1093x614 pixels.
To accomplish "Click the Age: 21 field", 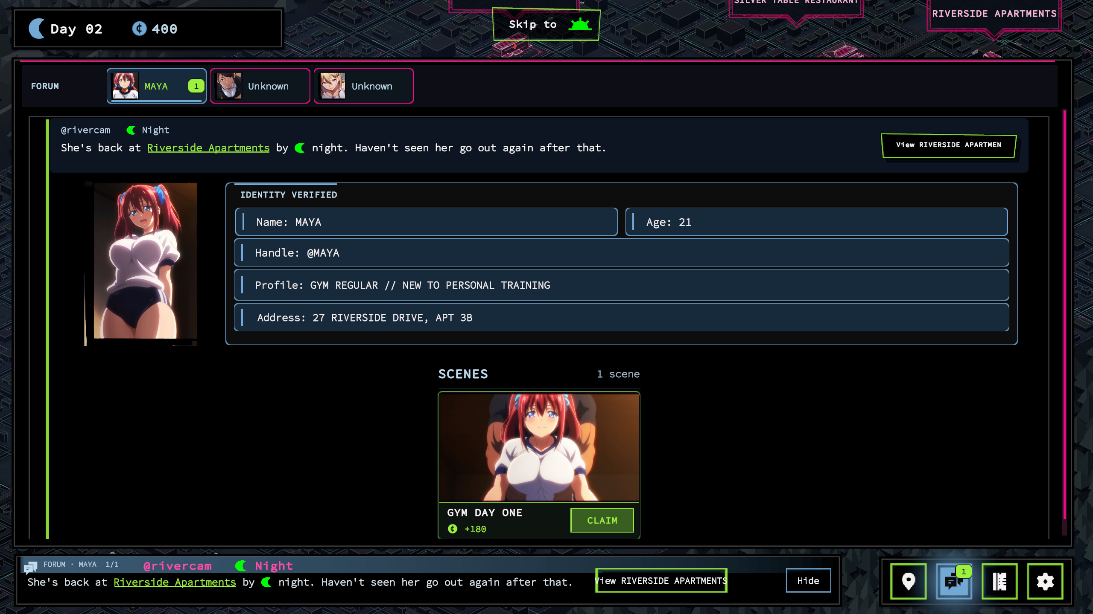I will 816,222.
